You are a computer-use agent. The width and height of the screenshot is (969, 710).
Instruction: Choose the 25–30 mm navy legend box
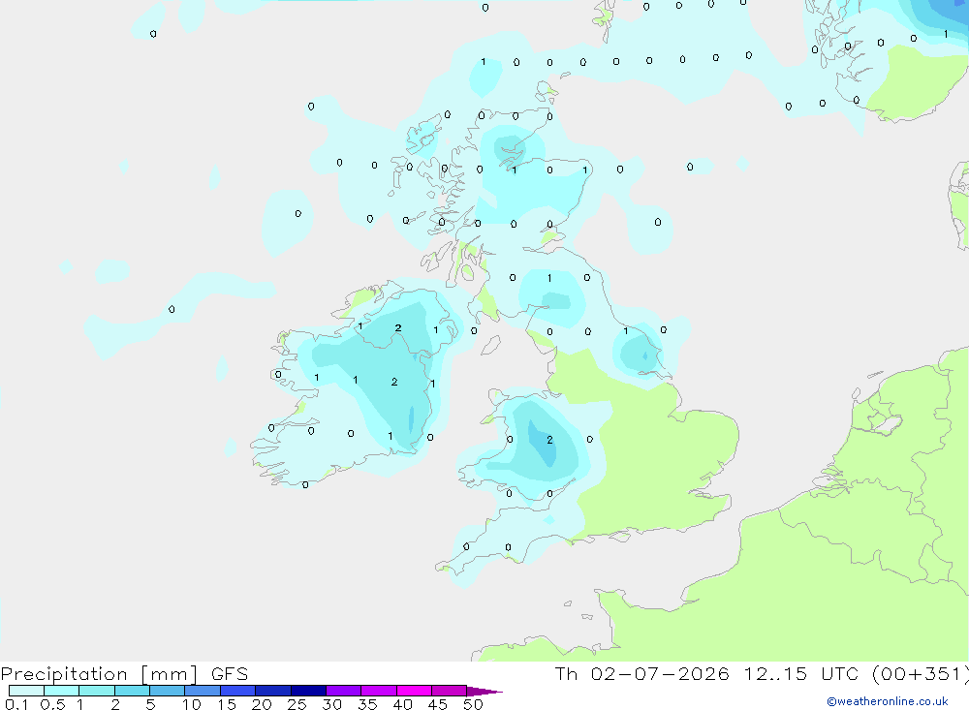pyautogui.click(x=308, y=691)
